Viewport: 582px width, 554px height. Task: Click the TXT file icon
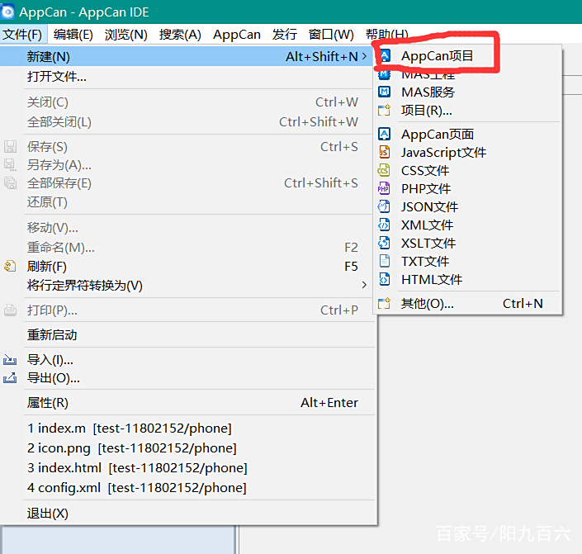click(385, 261)
